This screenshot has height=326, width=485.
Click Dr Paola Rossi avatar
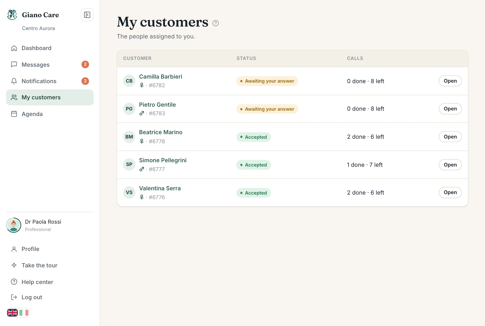point(14,225)
